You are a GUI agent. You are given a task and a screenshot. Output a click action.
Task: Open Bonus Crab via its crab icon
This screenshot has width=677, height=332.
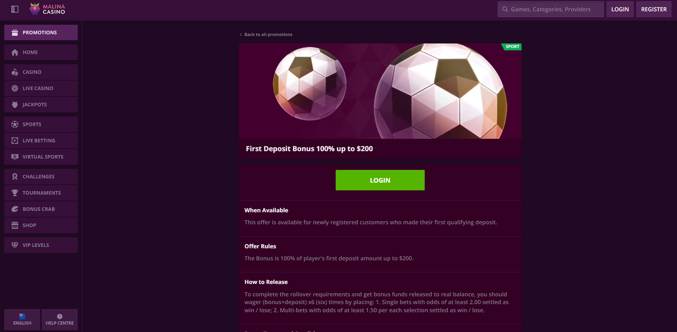click(14, 209)
